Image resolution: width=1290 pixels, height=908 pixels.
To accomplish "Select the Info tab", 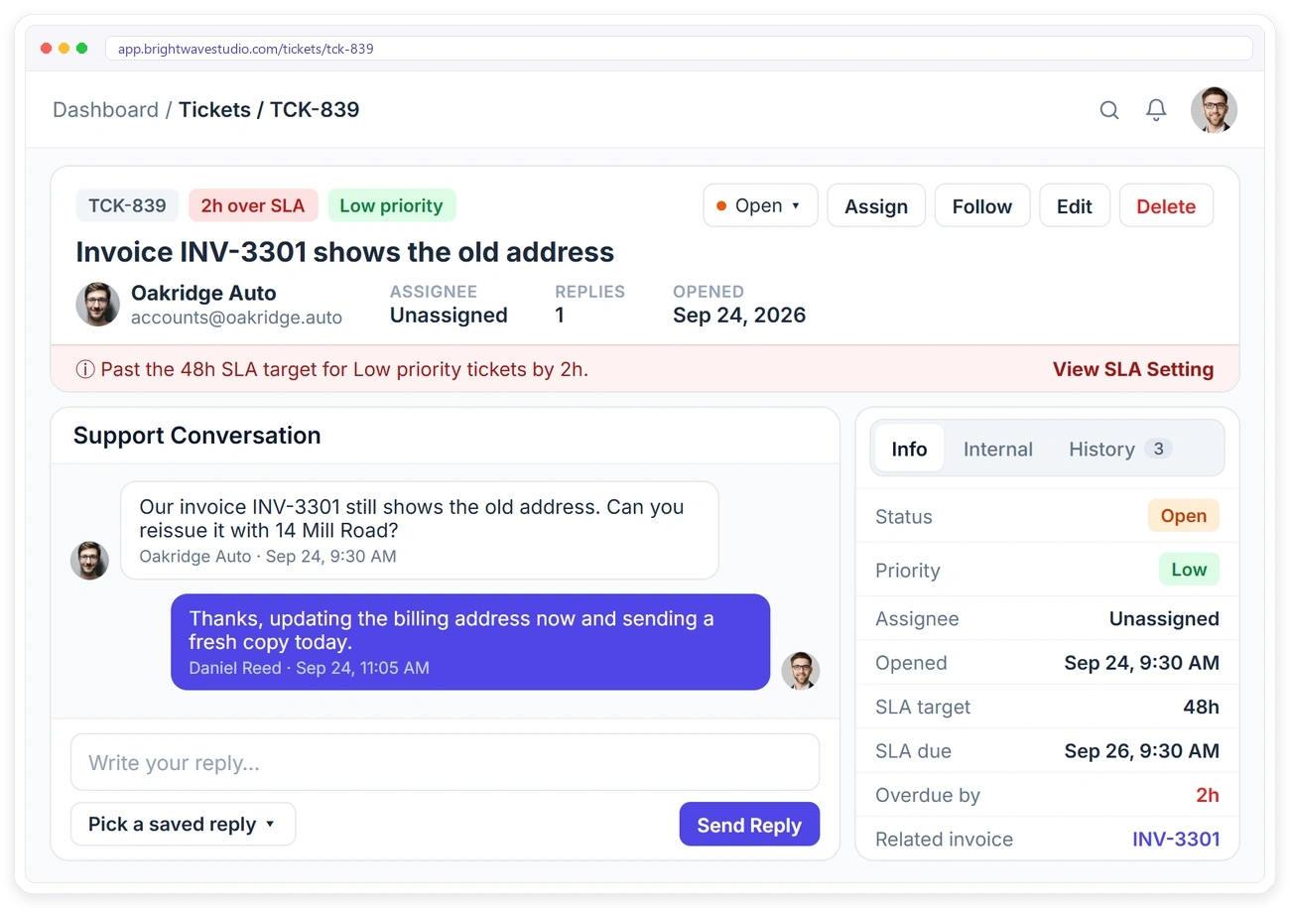I will point(909,449).
